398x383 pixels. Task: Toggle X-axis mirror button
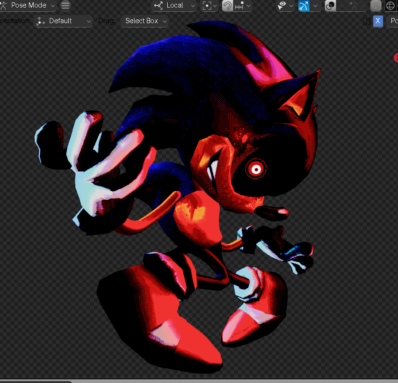click(378, 21)
